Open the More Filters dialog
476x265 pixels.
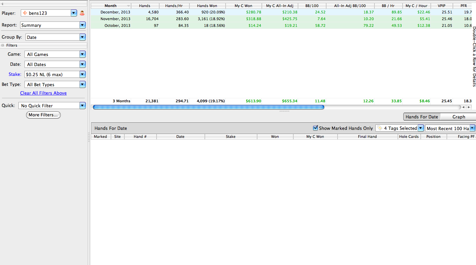point(43,115)
